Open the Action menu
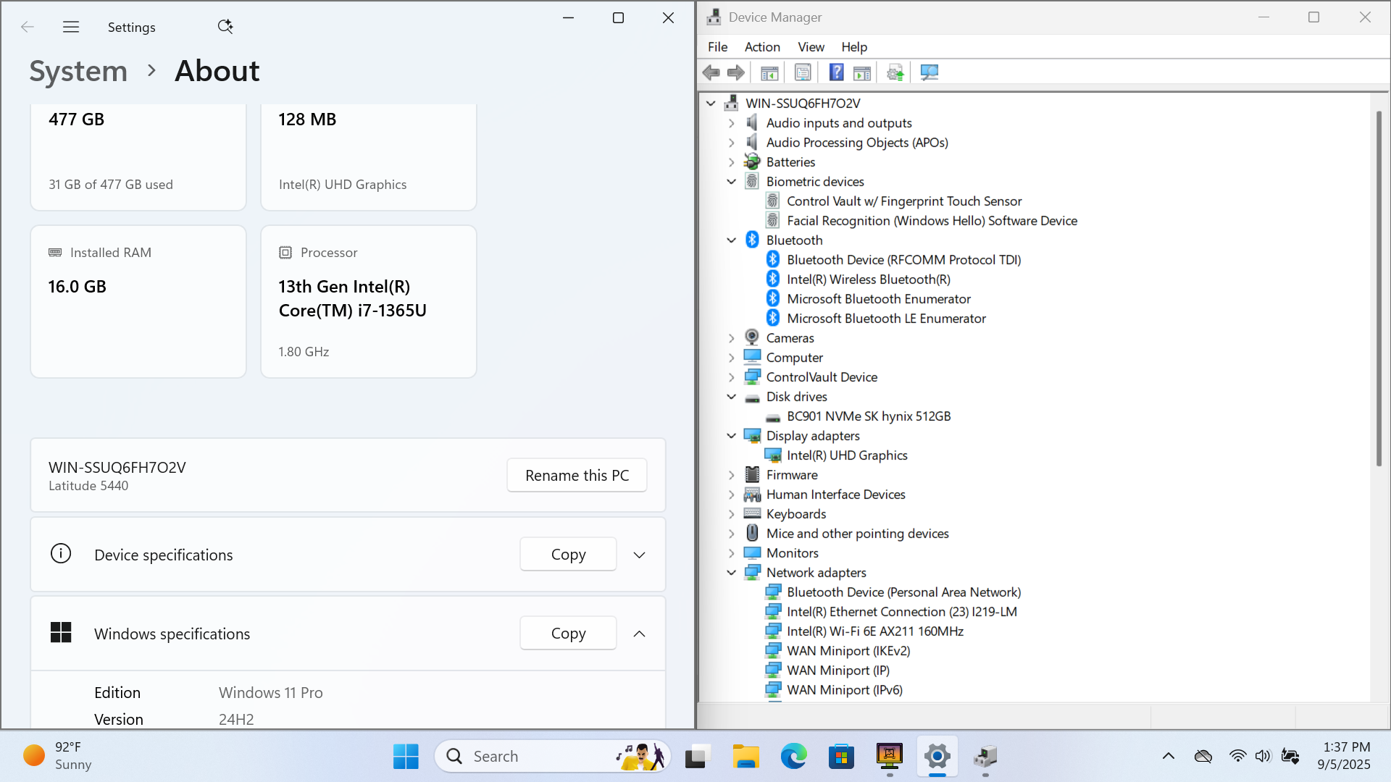This screenshot has width=1391, height=782. (762, 47)
